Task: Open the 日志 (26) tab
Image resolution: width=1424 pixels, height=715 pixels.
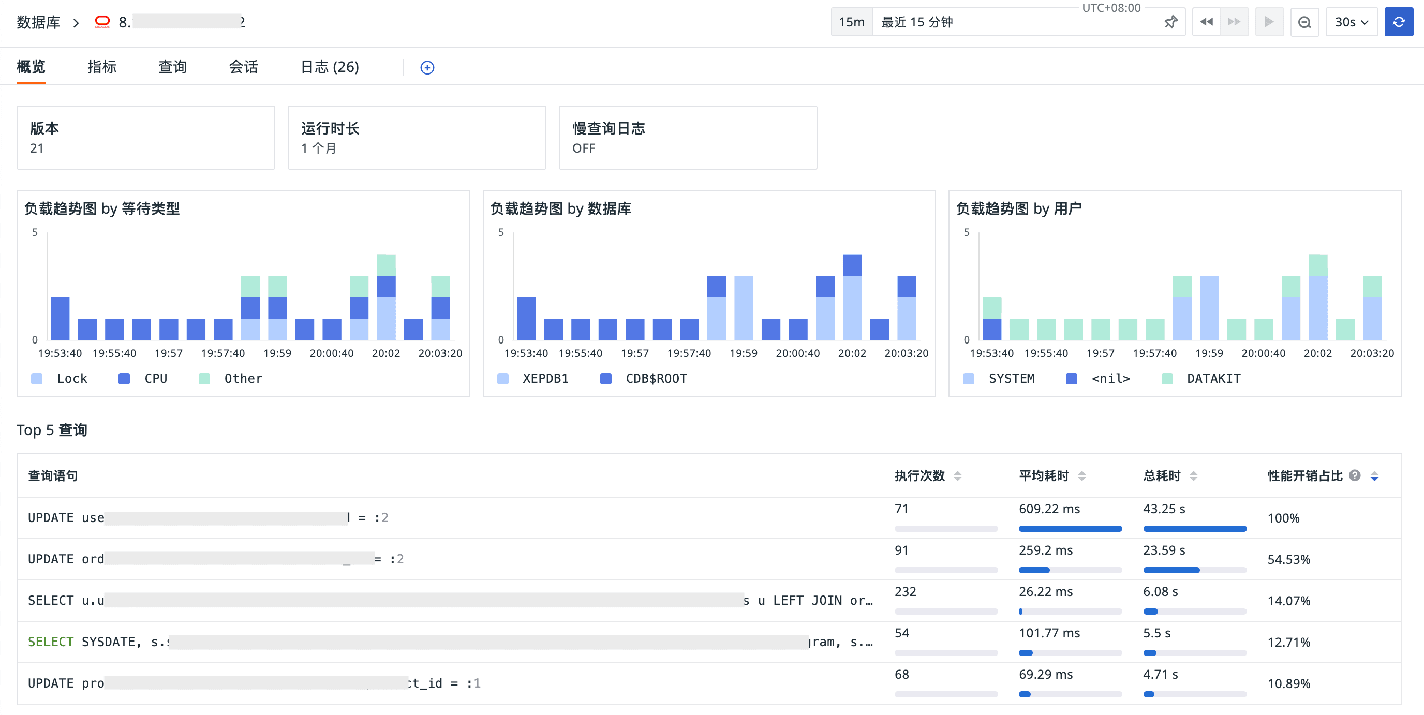Action: (330, 67)
